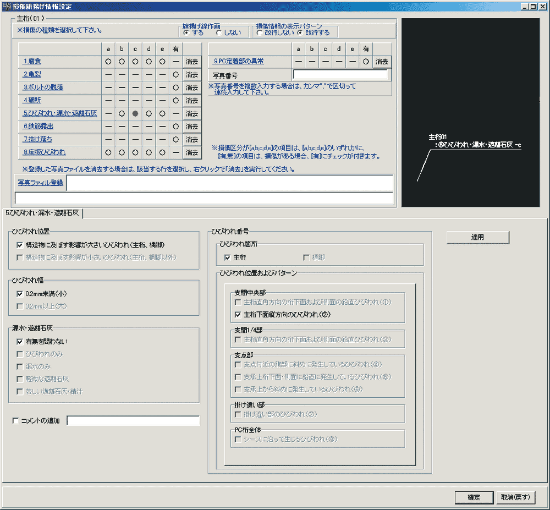Click 消去 for the 2.亀裂 row
550x510 pixels.
pyautogui.click(x=192, y=75)
